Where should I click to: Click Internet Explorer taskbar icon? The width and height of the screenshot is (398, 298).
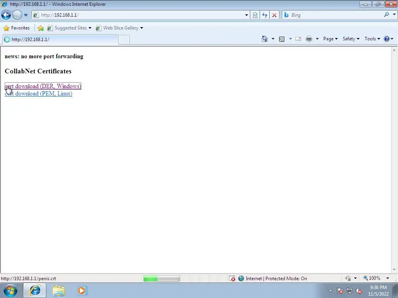[x=35, y=290]
